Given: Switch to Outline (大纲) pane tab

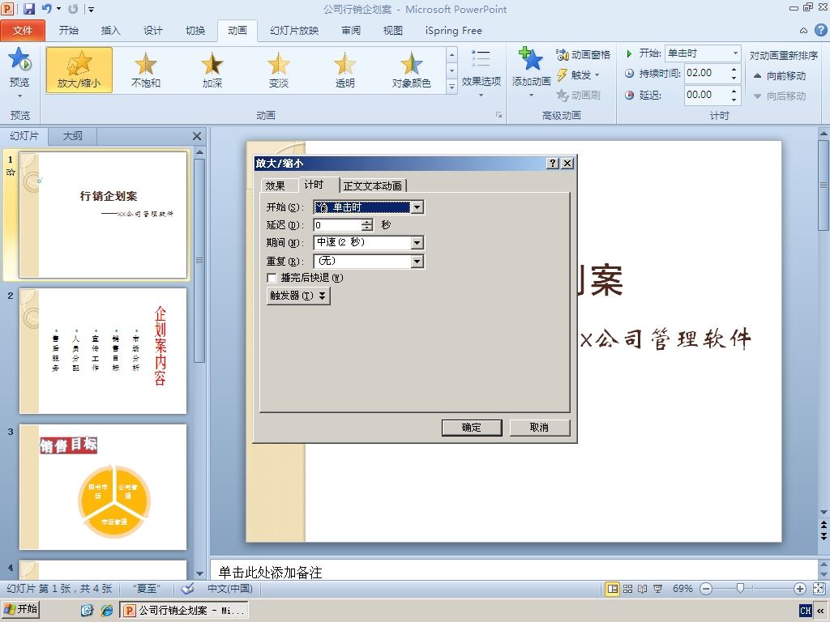Looking at the screenshot, I should tap(72, 136).
